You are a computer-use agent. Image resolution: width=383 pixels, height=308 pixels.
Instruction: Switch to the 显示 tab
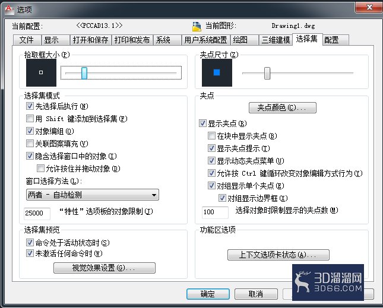tap(55, 40)
